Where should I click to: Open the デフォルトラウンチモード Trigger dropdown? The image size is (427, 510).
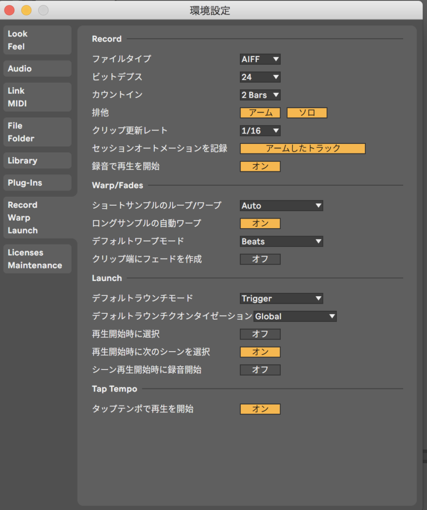tap(282, 299)
